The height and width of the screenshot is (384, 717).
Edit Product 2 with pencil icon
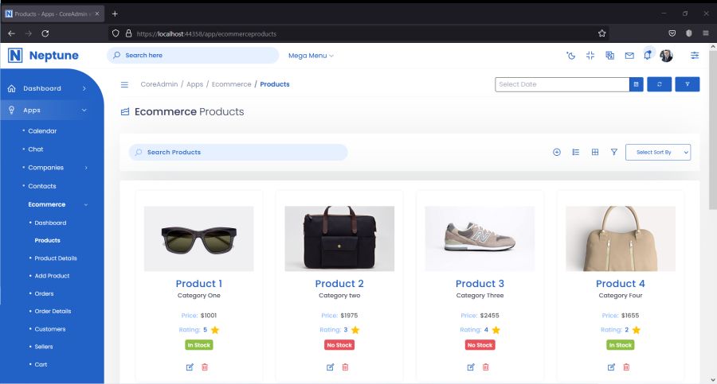point(330,367)
